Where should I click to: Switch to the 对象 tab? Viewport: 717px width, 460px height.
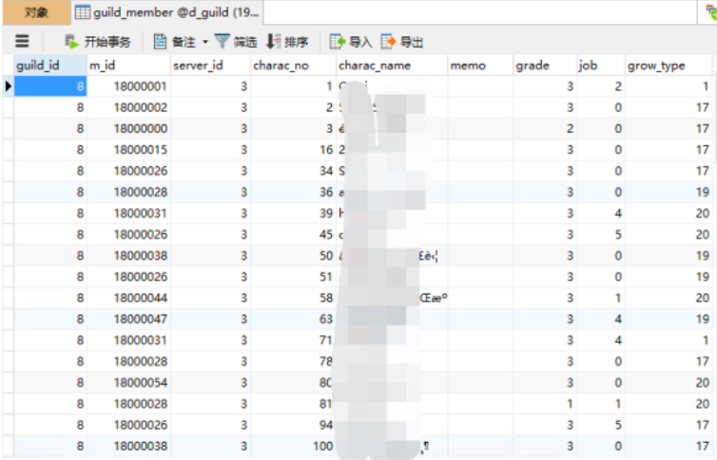coord(36,12)
